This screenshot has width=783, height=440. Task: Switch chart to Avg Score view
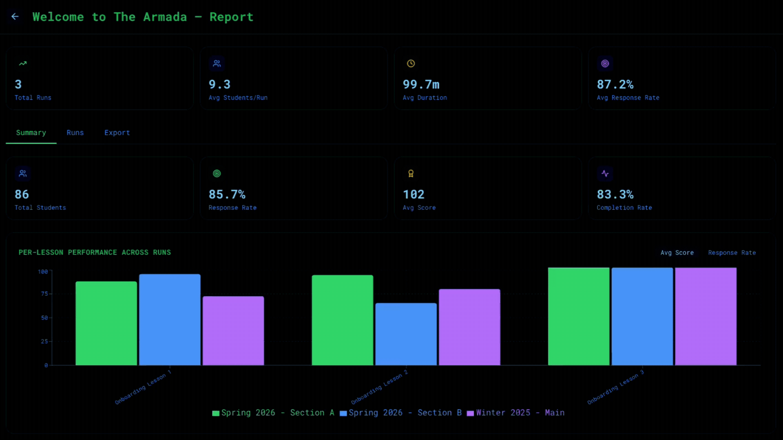[677, 253]
